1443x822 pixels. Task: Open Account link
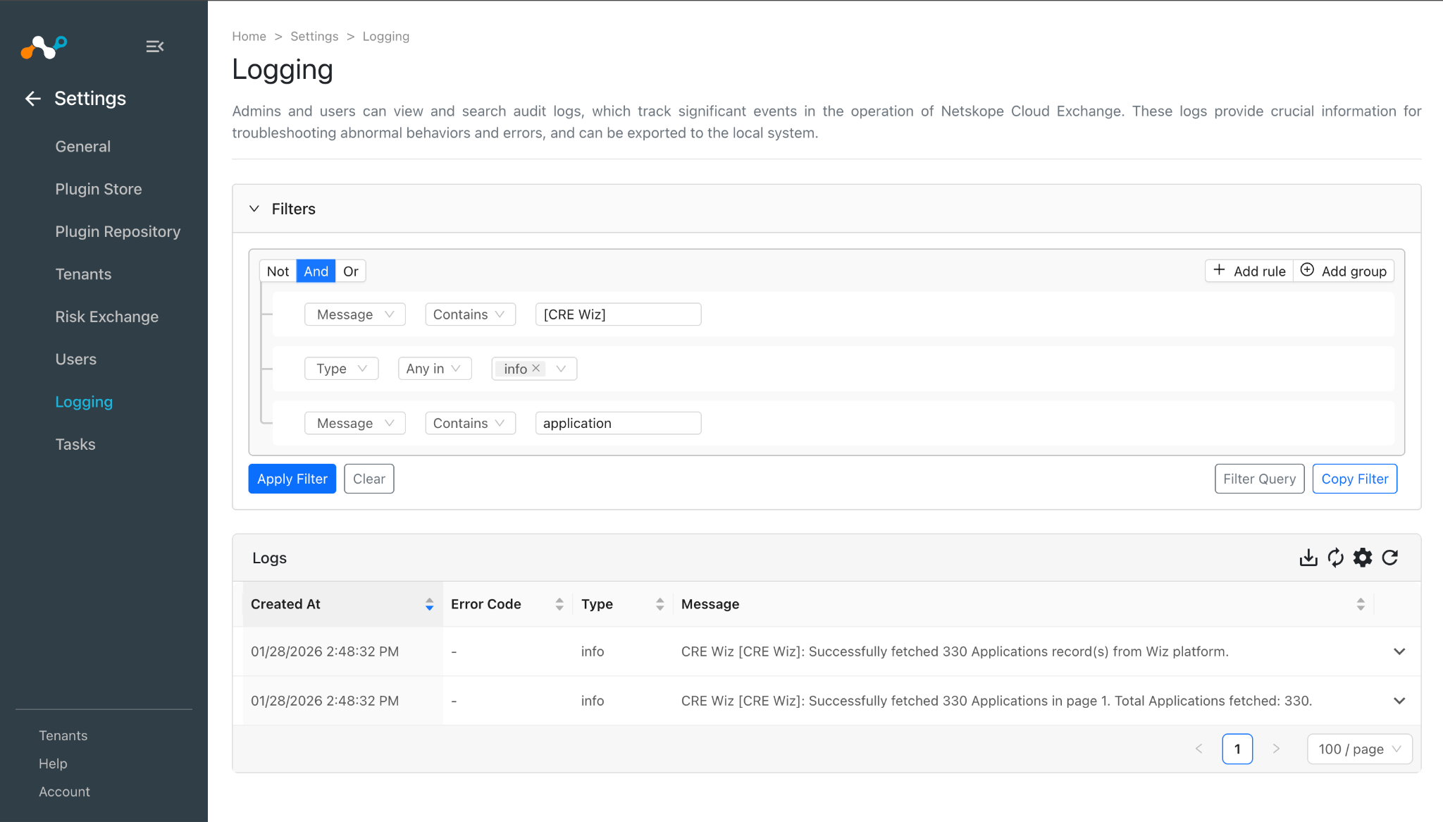coord(64,792)
